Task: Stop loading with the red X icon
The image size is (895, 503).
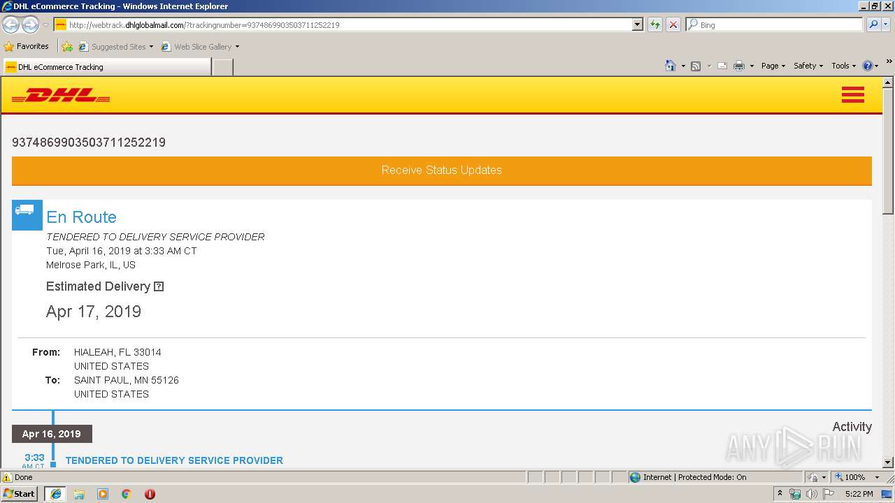Action: click(x=673, y=24)
